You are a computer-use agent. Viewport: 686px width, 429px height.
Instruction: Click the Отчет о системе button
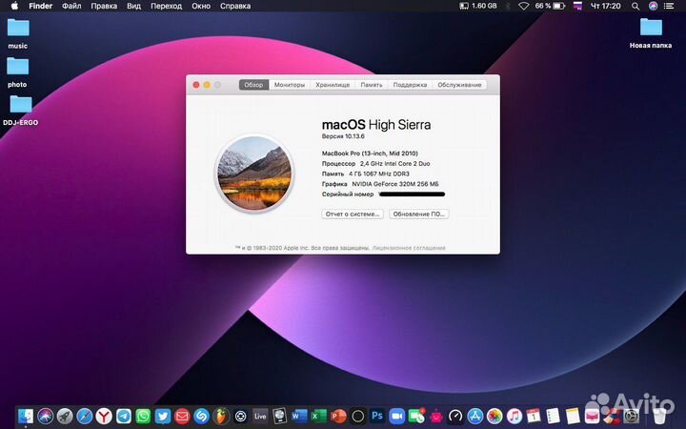point(353,214)
